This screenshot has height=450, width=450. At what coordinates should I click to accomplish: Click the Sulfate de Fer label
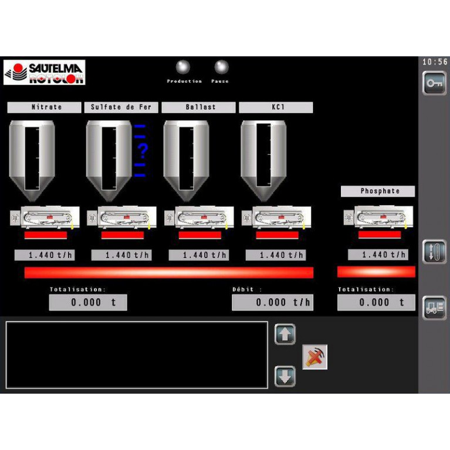pyautogui.click(x=121, y=107)
